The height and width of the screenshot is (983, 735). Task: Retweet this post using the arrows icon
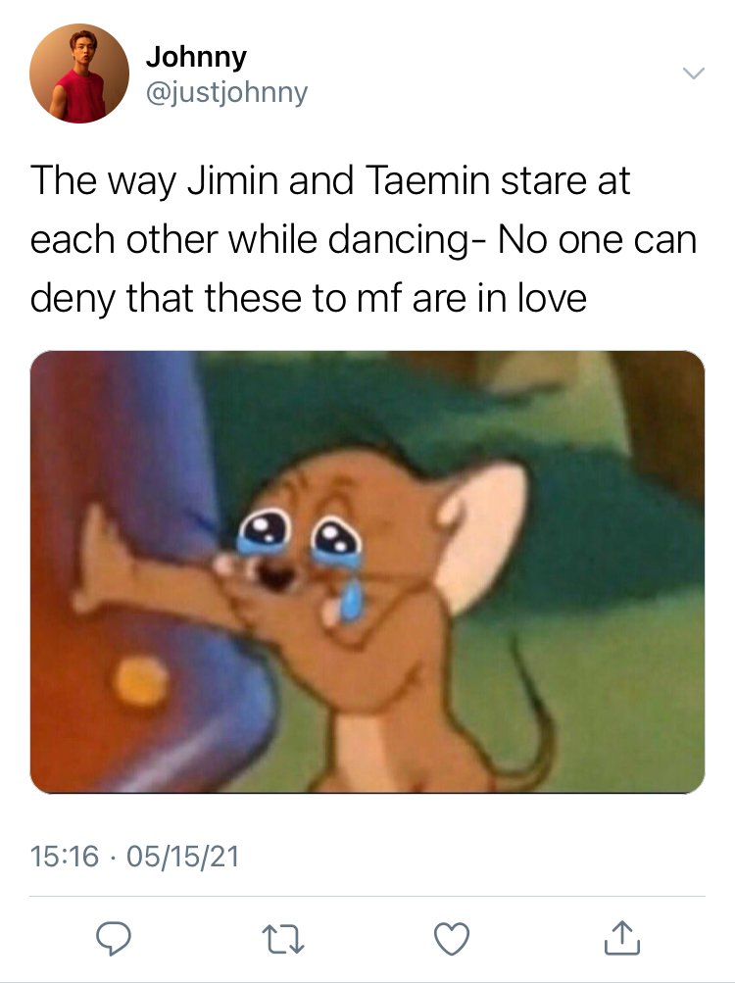point(282,939)
